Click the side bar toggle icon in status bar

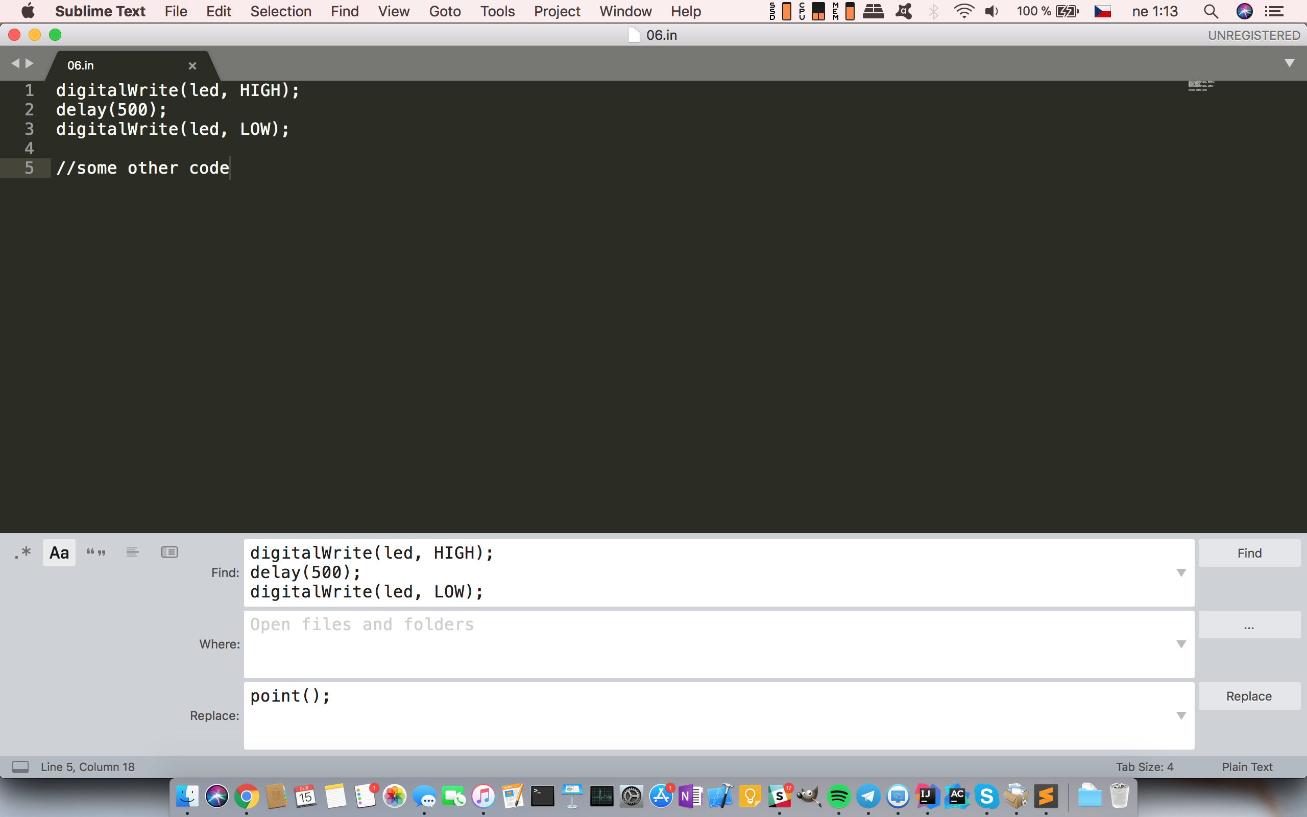pos(20,767)
